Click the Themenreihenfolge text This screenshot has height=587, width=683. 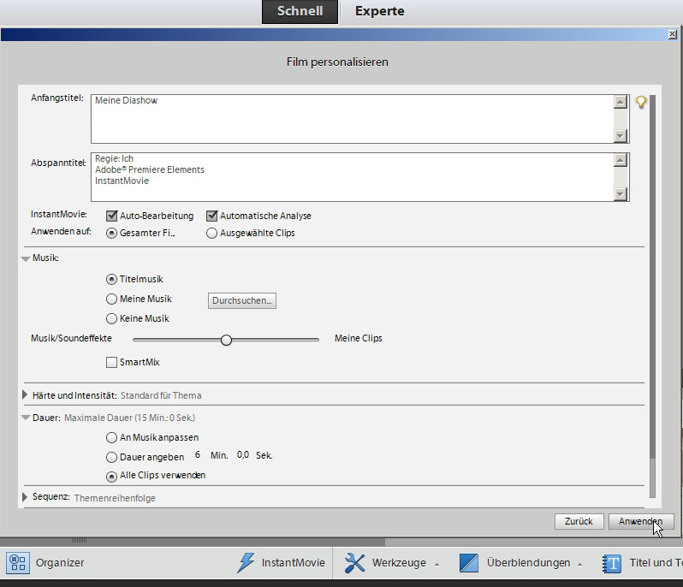point(115,498)
